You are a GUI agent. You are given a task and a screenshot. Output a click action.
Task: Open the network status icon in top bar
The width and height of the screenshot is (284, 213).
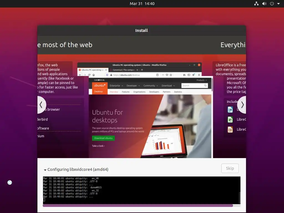(x=256, y=4)
